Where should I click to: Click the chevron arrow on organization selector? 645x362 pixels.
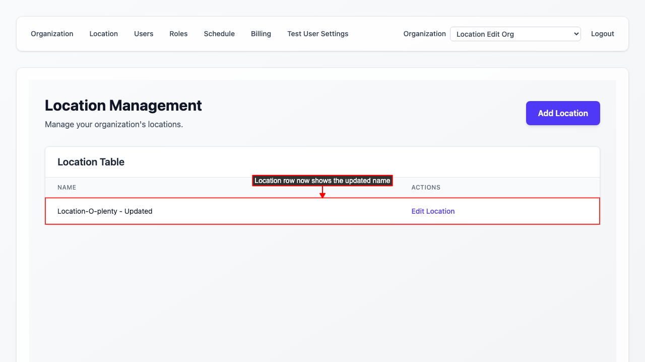click(x=576, y=34)
